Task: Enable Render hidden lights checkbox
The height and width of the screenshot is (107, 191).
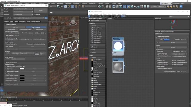Action: point(6,44)
